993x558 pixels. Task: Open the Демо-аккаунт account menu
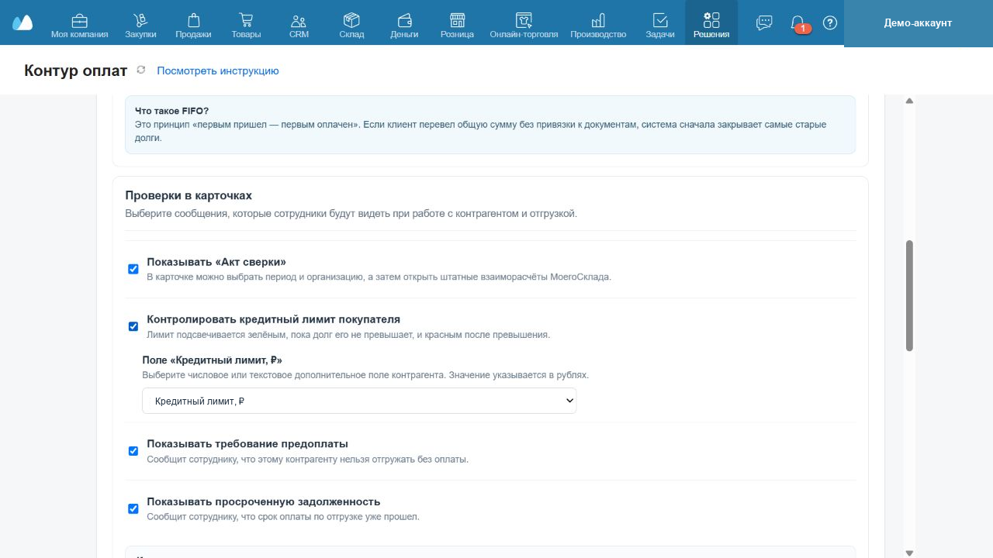(918, 23)
